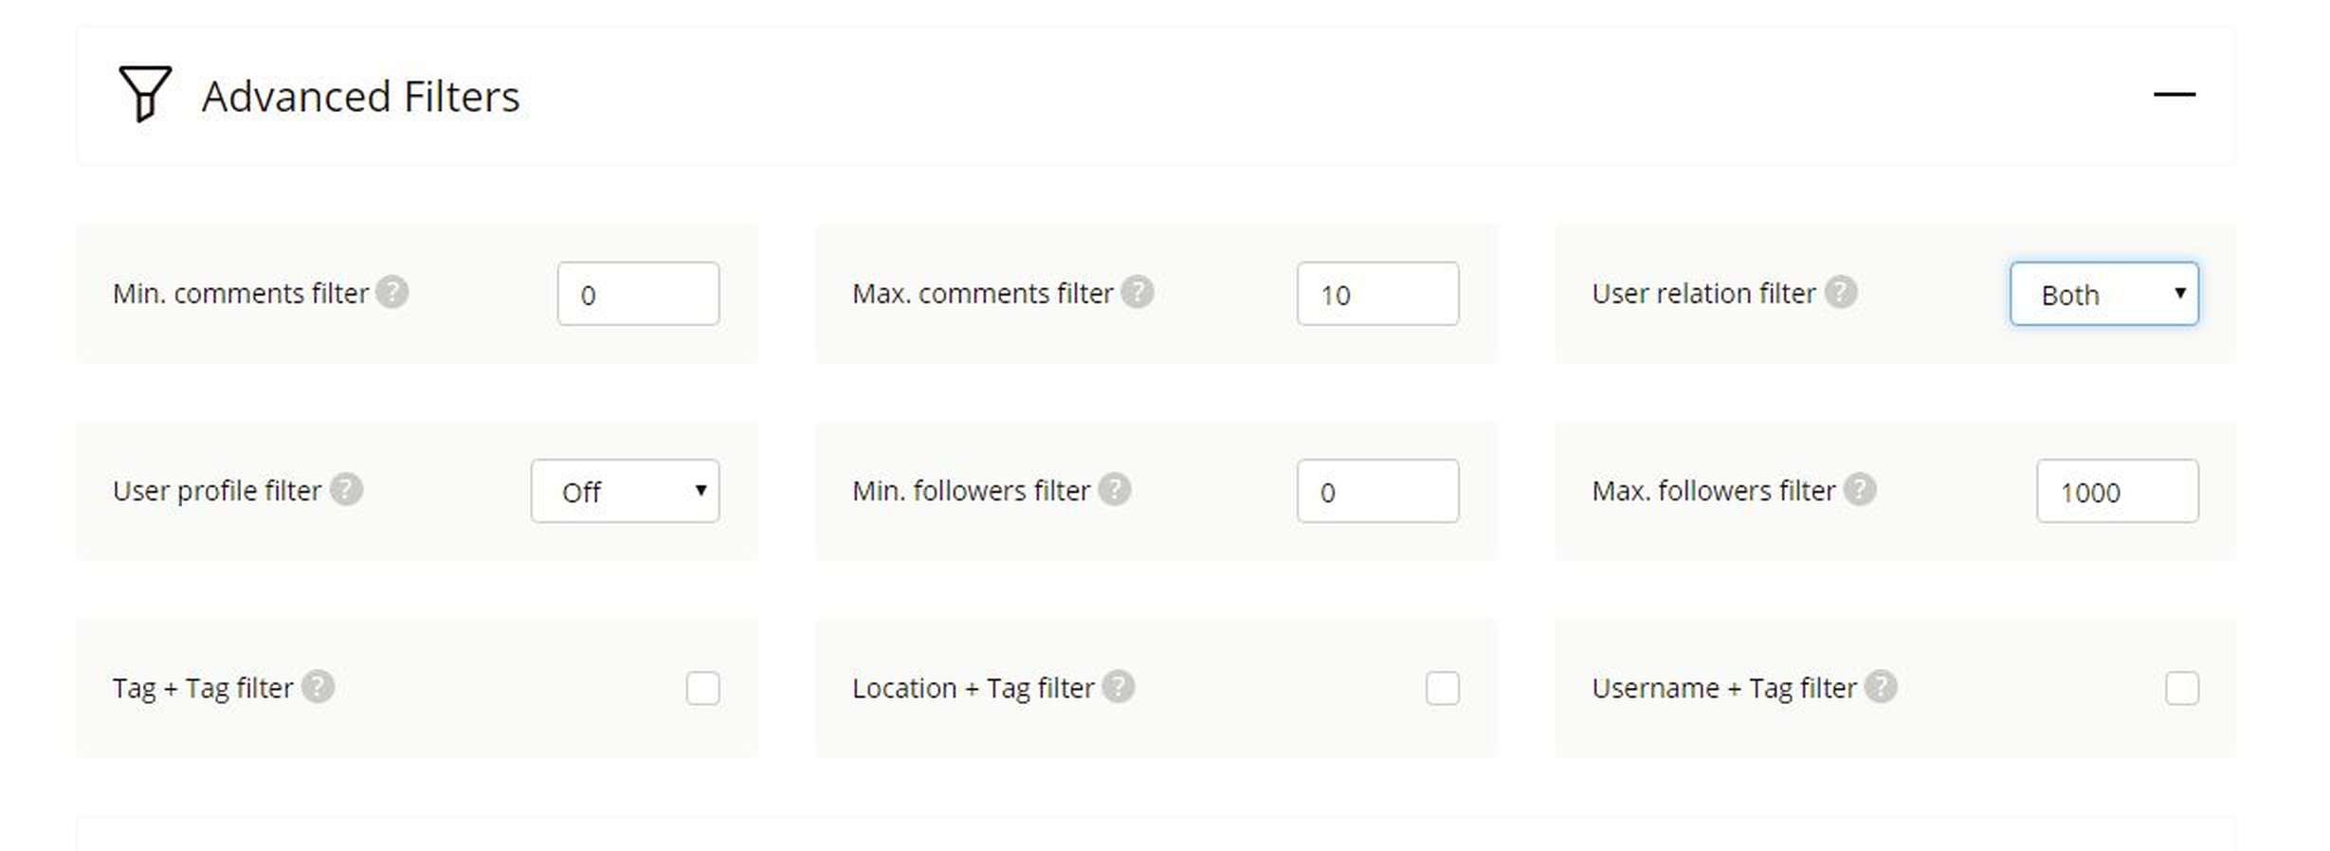The height and width of the screenshot is (851, 2330).
Task: Click help icon beside Max. comments filter
Action: [x=1137, y=293]
